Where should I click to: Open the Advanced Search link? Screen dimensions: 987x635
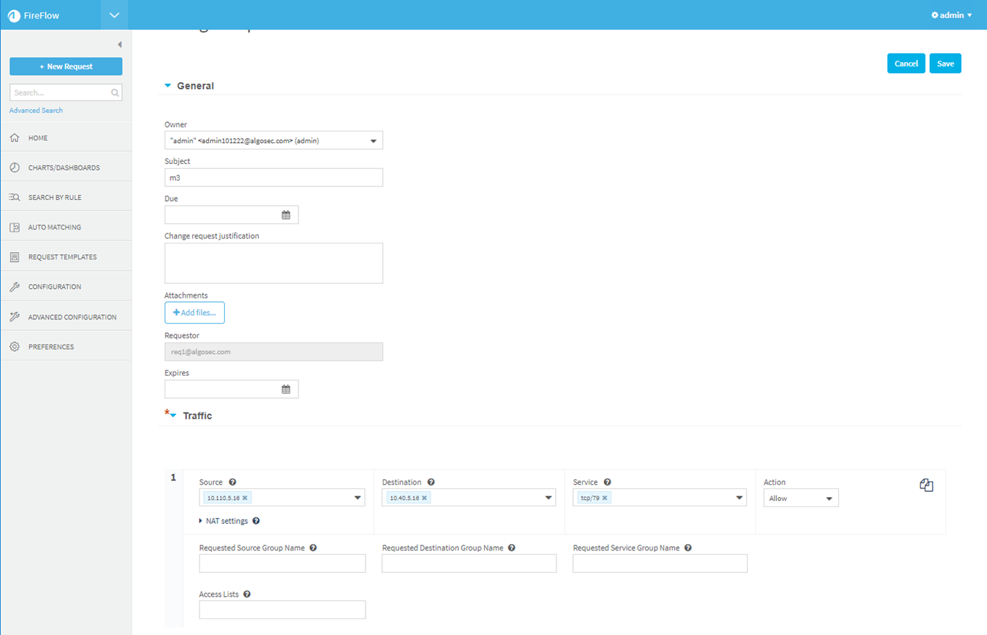click(36, 111)
